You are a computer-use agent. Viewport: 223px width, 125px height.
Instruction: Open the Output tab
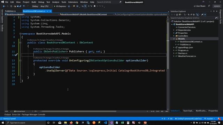click(x=8, y=115)
